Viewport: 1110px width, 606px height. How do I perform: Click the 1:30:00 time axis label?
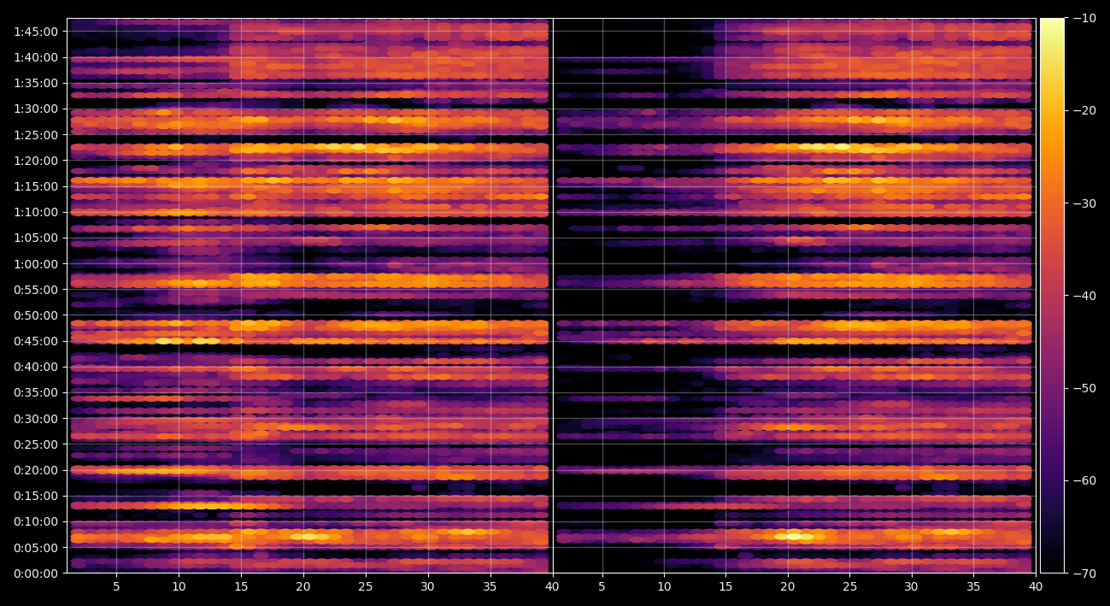point(36,109)
